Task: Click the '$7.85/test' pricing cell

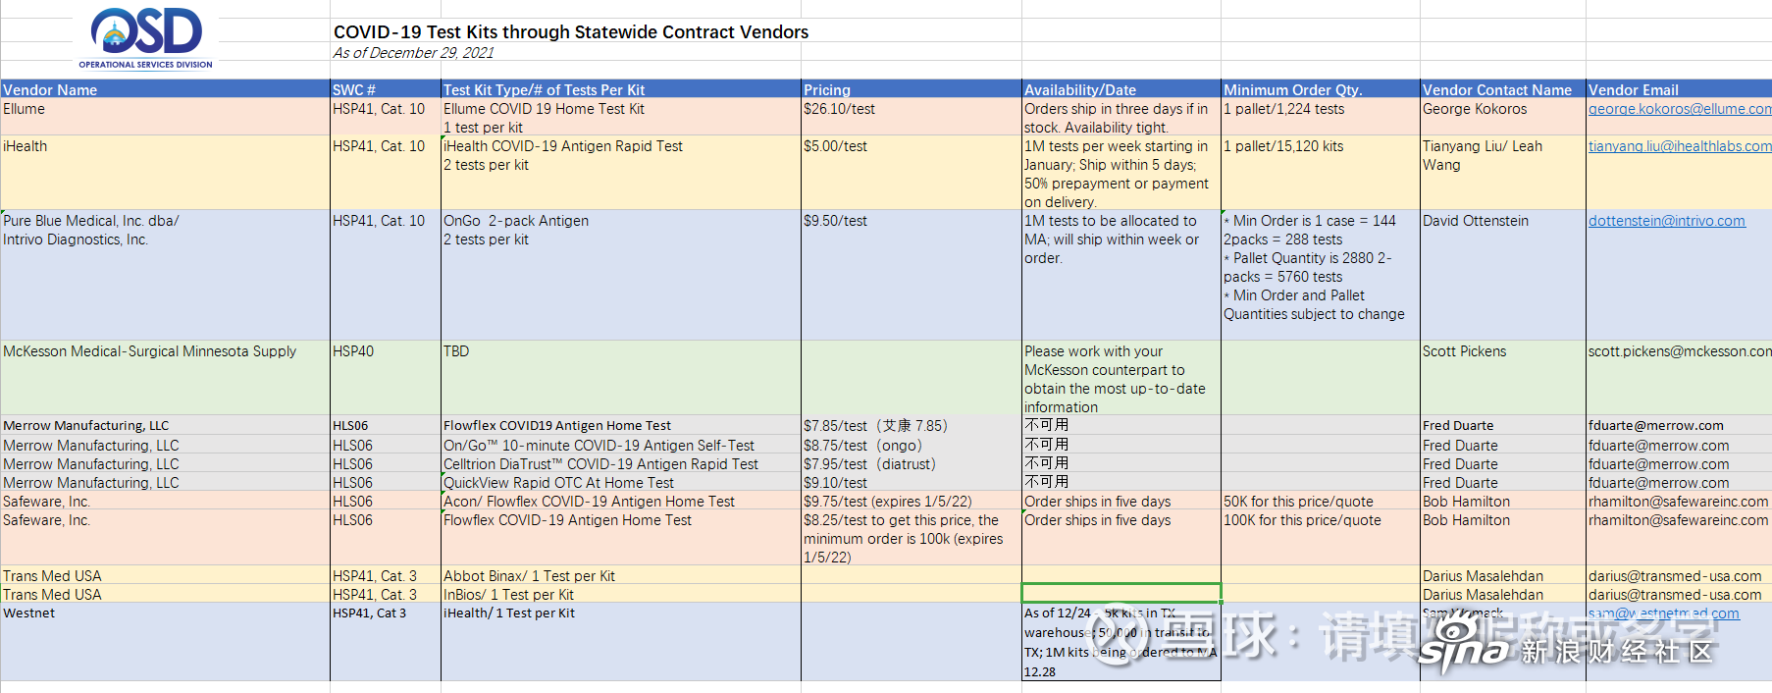Action: click(912, 425)
